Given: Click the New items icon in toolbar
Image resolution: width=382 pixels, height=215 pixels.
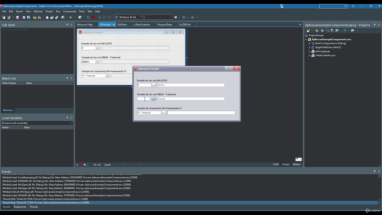Looking at the screenshot, I should pos(4,17).
